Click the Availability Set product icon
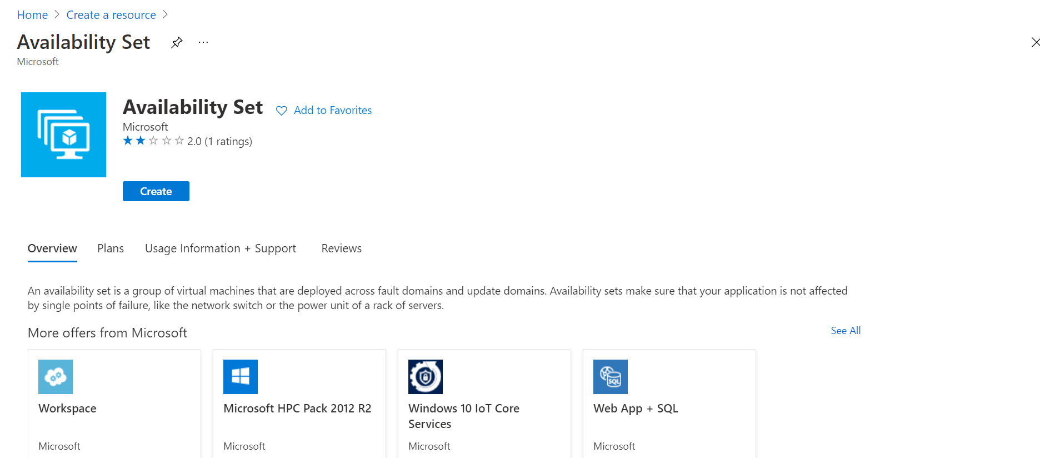This screenshot has height=458, width=1040. [63, 135]
